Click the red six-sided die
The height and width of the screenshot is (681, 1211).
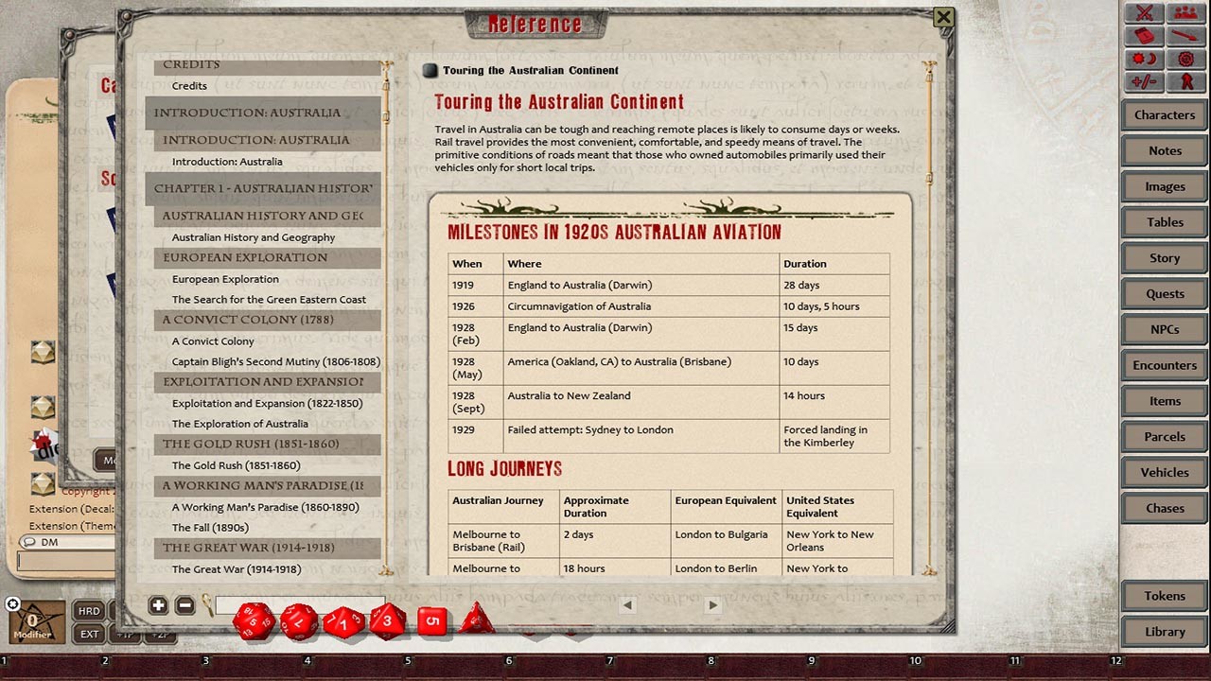click(x=431, y=621)
